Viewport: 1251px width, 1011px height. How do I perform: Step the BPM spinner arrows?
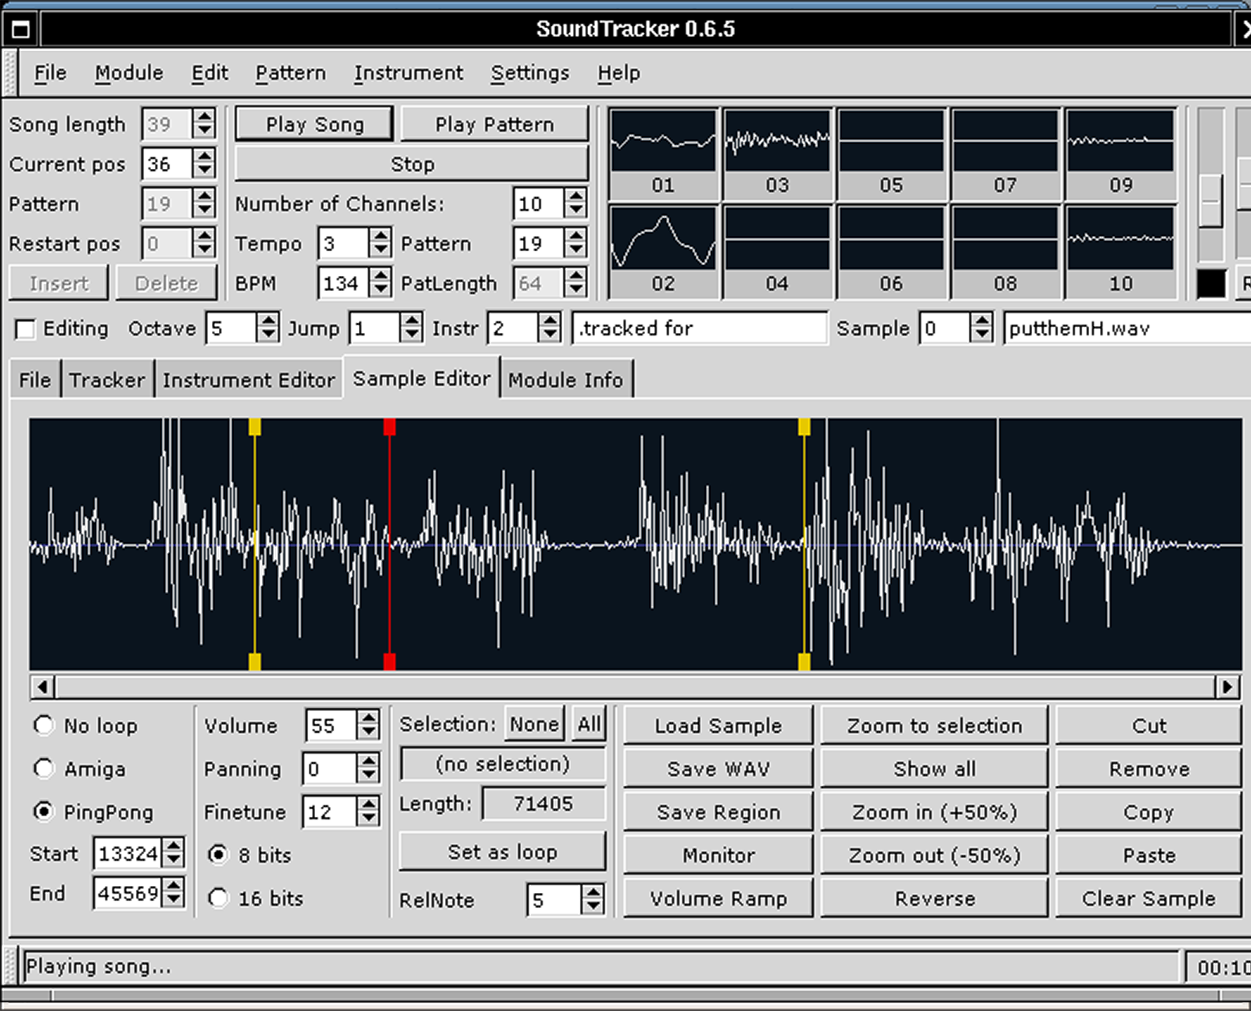pos(380,283)
